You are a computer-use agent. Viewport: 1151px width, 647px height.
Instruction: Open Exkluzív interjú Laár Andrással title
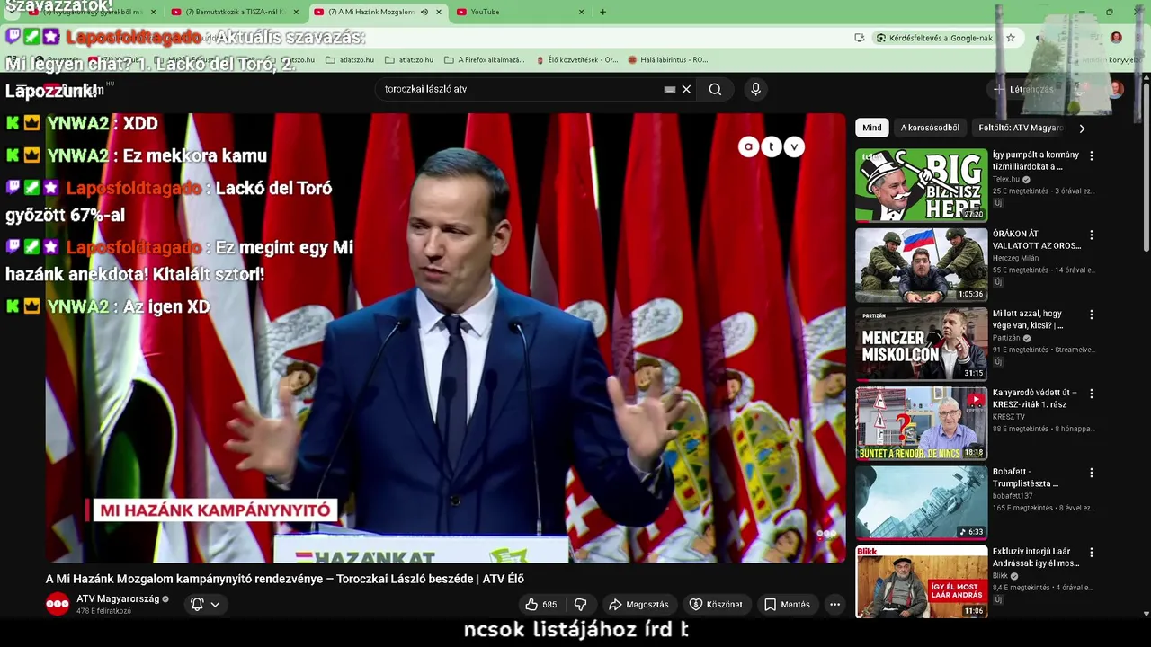[1035, 558]
